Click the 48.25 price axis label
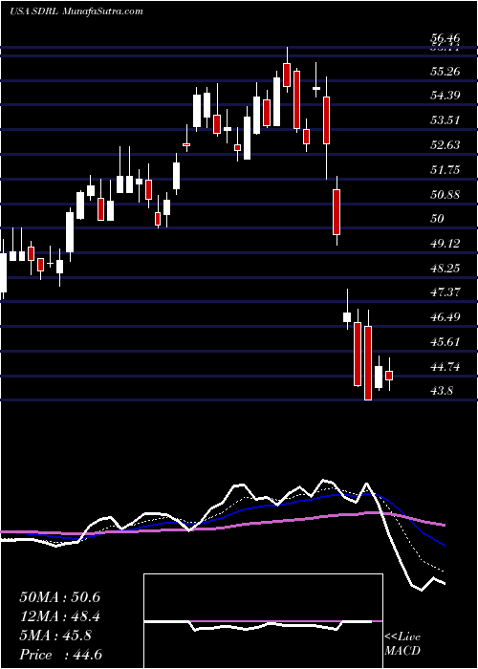This screenshot has width=478, height=669. tap(445, 269)
